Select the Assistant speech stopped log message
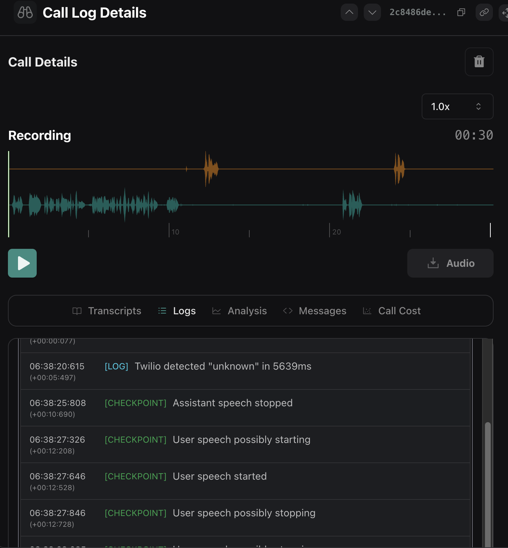The width and height of the screenshot is (508, 548). click(x=233, y=403)
